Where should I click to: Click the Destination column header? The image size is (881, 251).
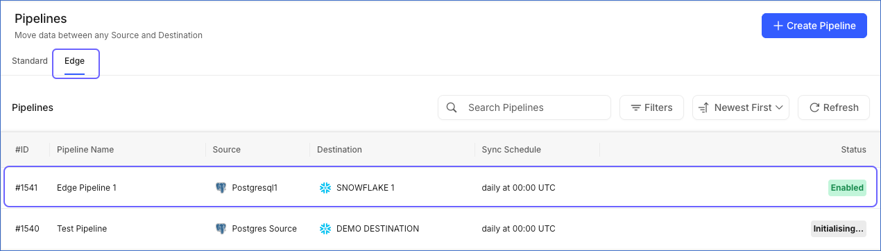click(339, 149)
